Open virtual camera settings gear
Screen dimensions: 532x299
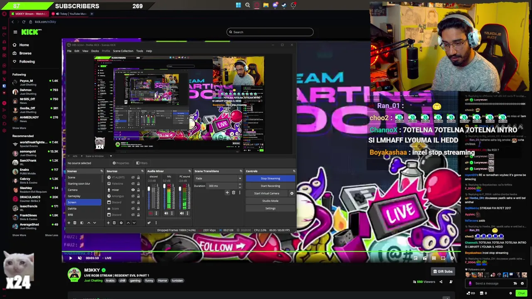click(x=292, y=193)
